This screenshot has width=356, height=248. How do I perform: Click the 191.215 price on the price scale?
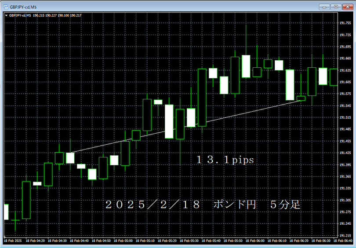(345, 223)
